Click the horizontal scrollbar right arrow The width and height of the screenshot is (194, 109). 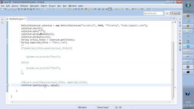pyautogui.click(x=170, y=102)
